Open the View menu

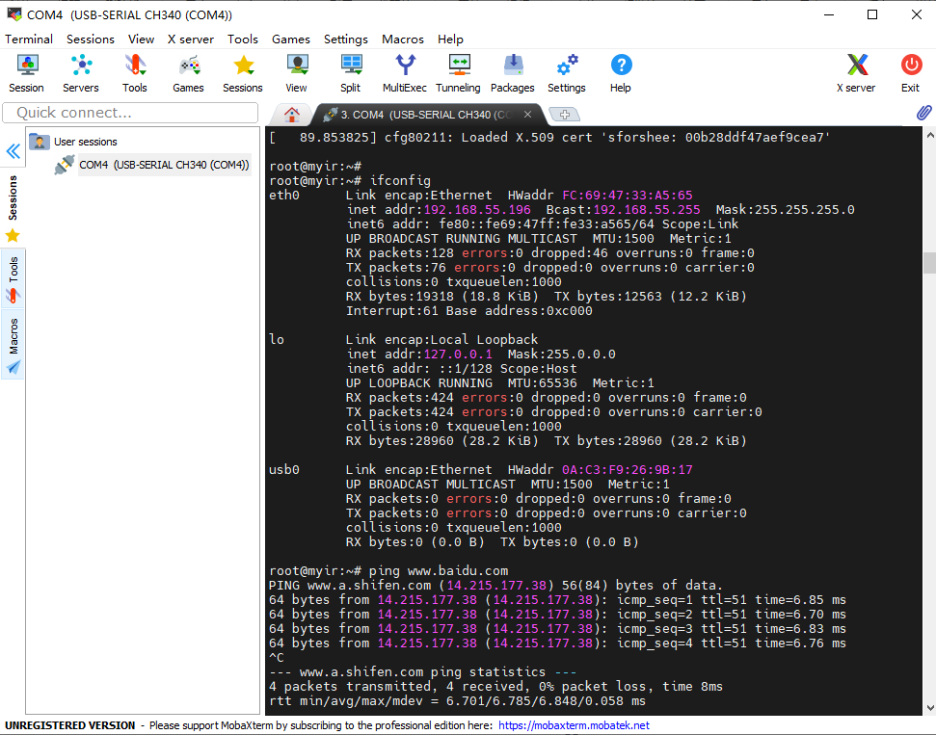(141, 39)
